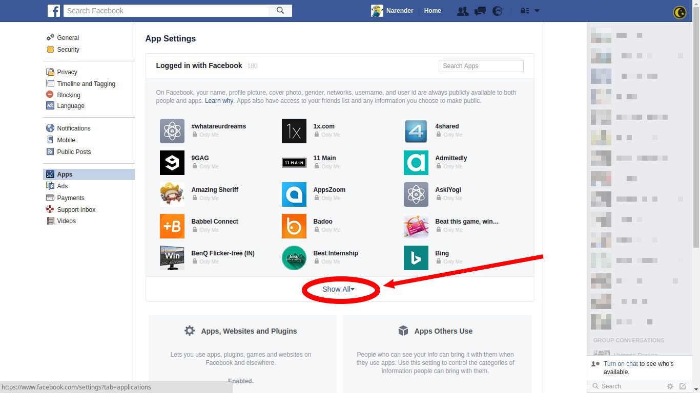Viewport: 700px width, 393px height.
Task: Select Timeline and Tagging in sidebar
Action: (x=86, y=84)
